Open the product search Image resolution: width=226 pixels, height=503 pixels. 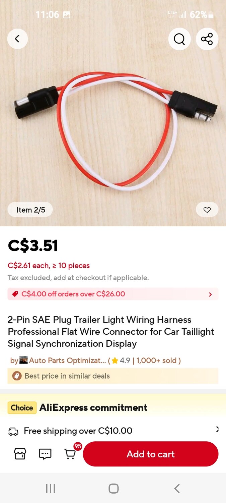click(179, 39)
